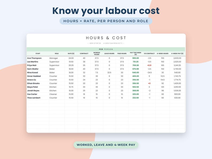Click the 232.50 pay this week value
Viewport: 212px width, 159px height.
coord(136,98)
